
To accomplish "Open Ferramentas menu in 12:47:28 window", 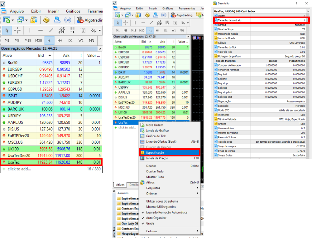I will click(187, 8).
